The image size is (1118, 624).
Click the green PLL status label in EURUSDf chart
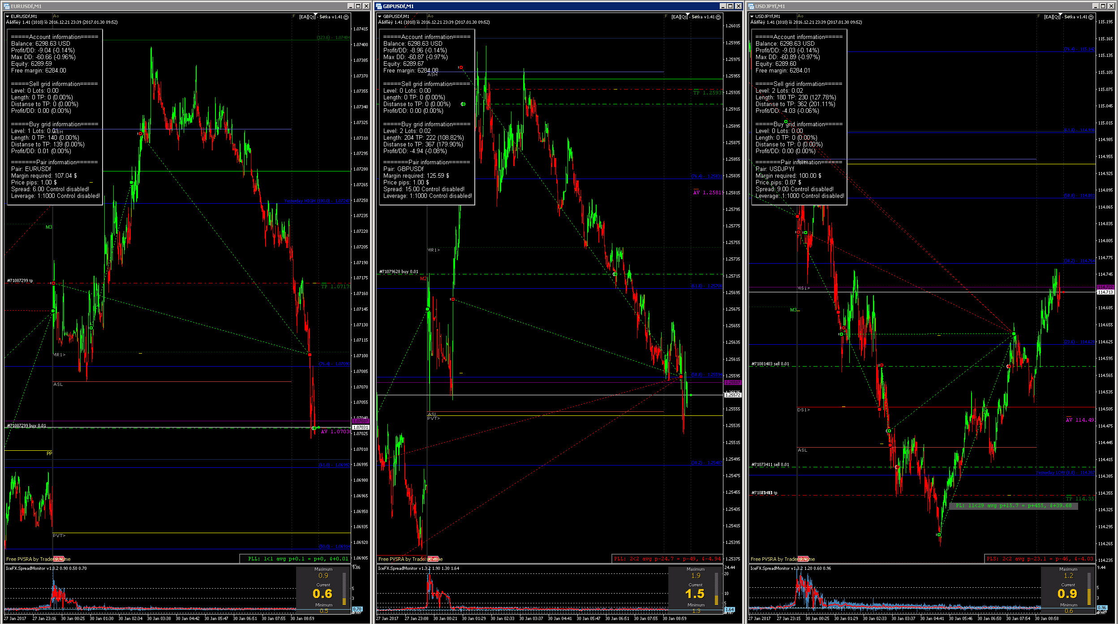[x=298, y=559]
